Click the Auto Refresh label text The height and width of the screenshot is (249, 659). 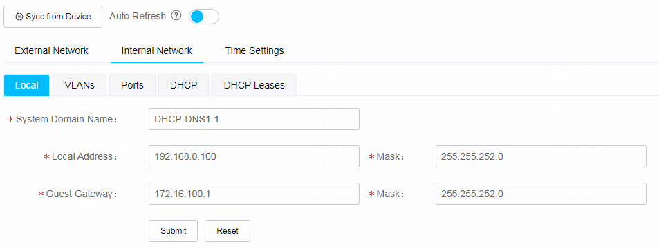click(x=138, y=17)
